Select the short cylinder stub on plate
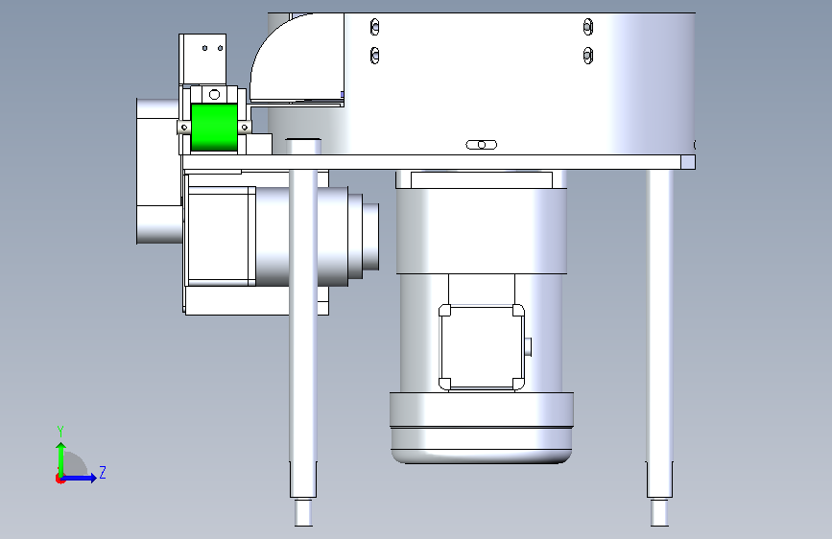Screen dimensions: 832x539 [x=303, y=147]
